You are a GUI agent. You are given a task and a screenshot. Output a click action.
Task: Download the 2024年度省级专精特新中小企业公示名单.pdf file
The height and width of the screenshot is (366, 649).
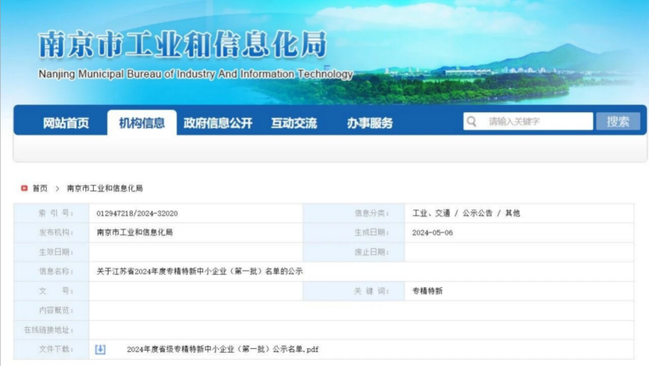click(x=222, y=349)
